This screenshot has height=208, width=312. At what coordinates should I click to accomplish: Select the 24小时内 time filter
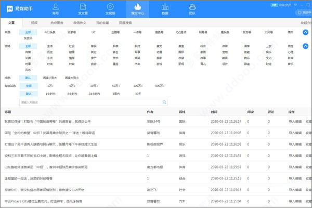pyautogui.click(x=94, y=94)
